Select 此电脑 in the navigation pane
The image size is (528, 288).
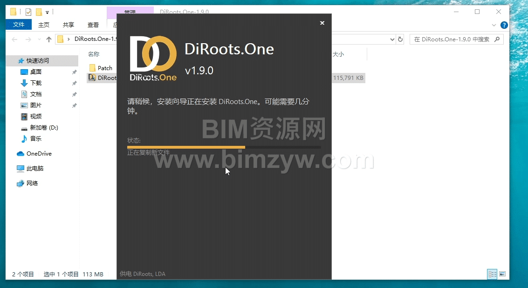pyautogui.click(x=34, y=169)
